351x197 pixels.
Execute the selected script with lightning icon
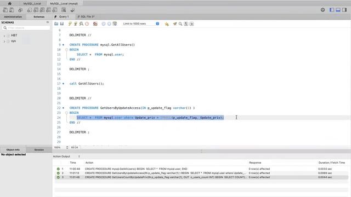tap(70, 24)
